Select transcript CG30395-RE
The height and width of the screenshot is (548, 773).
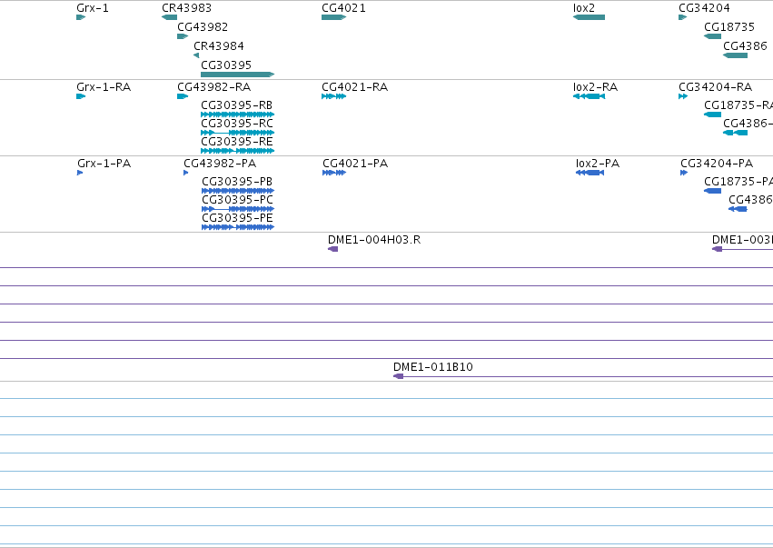click(x=238, y=151)
